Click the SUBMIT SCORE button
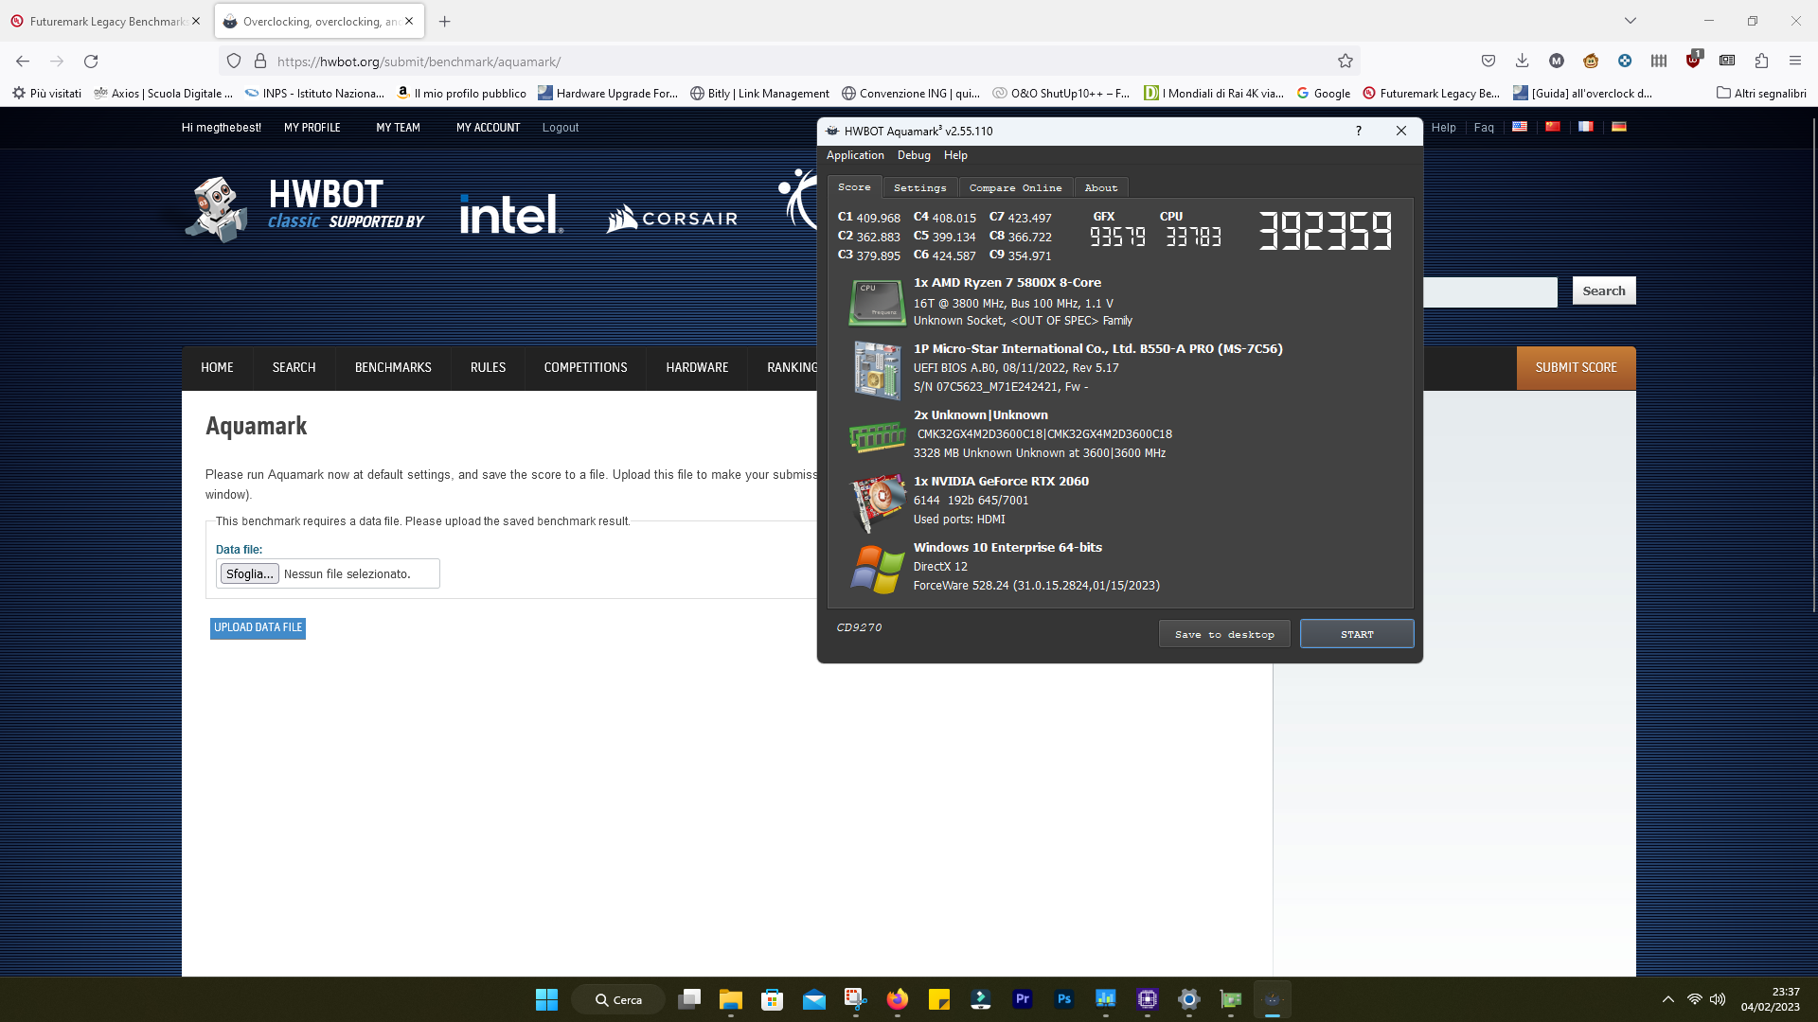Screen dimensions: 1818x1022 1576,367
